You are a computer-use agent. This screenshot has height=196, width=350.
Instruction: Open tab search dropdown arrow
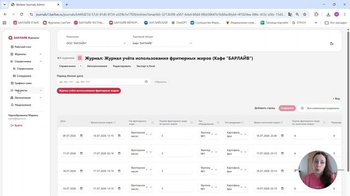(x=4, y=4)
